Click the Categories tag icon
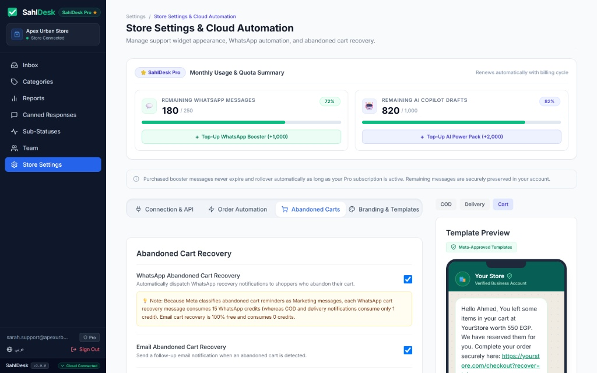 14,82
